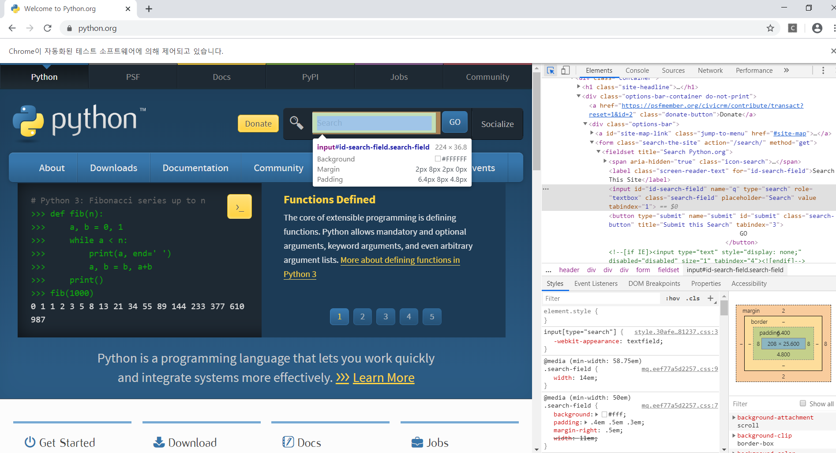Click into the site Search input field
Viewport: 836px width, 453px height.
tap(374, 123)
